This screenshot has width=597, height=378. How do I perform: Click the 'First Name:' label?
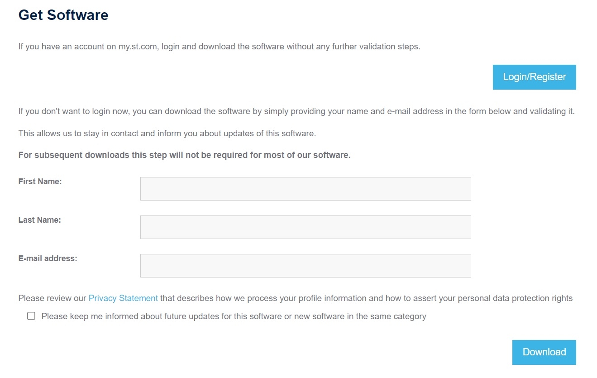click(40, 182)
